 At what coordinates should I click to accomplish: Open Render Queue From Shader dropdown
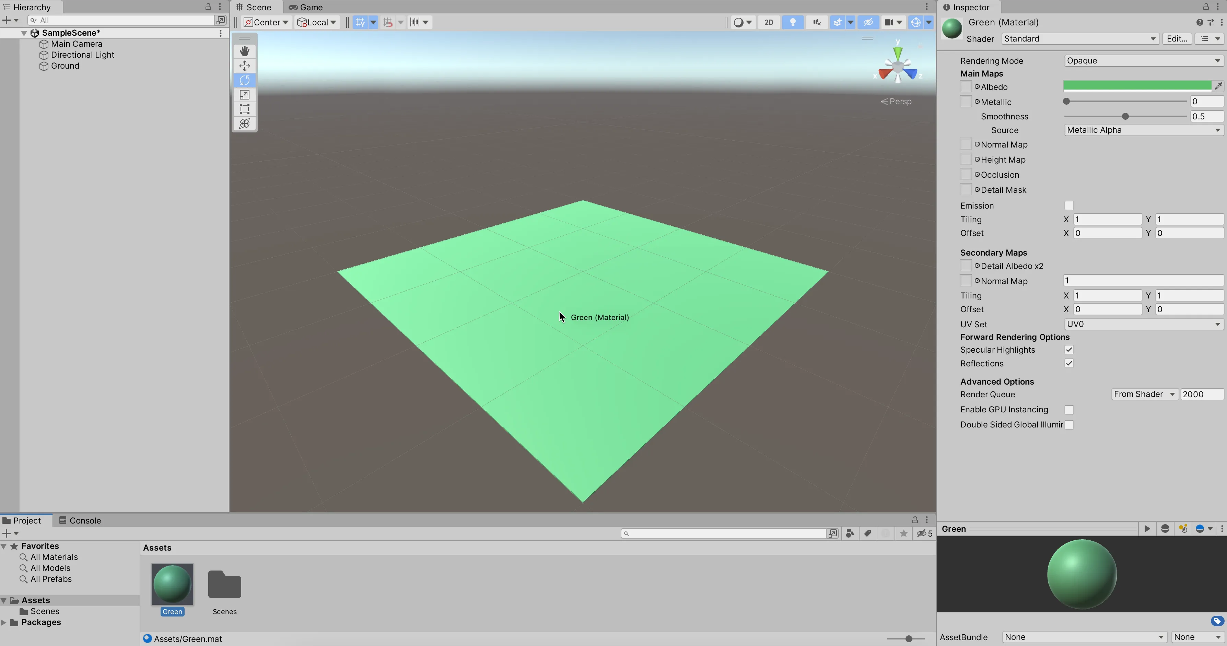(1145, 394)
